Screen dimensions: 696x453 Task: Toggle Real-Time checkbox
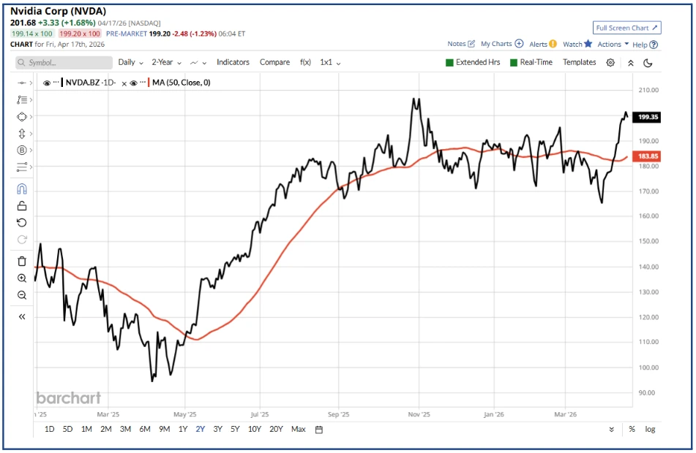[x=514, y=63]
